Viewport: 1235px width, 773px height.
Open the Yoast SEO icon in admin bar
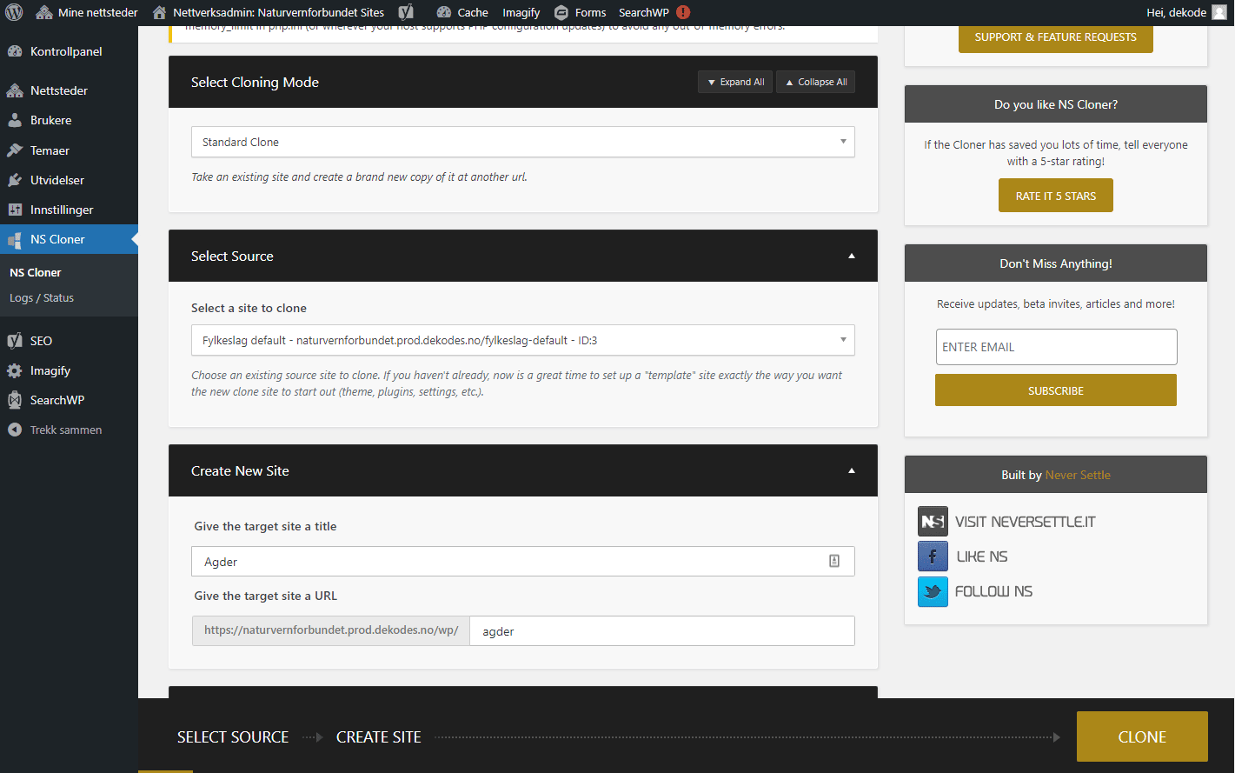[x=406, y=12]
